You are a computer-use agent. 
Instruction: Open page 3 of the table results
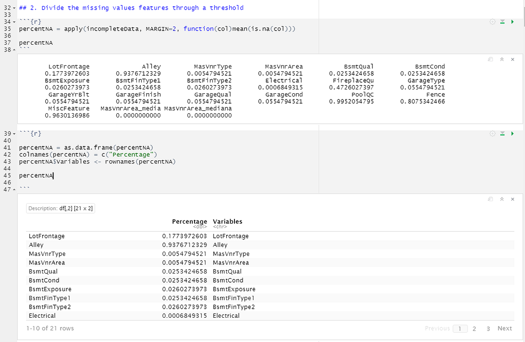pos(488,328)
